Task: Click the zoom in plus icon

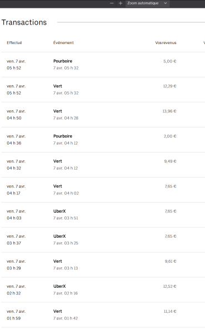Action: coord(121,3)
